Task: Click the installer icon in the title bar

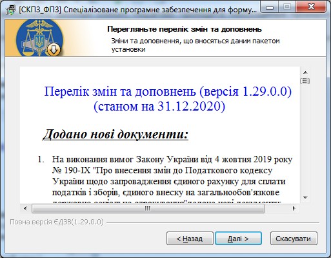Action: (x=10, y=10)
